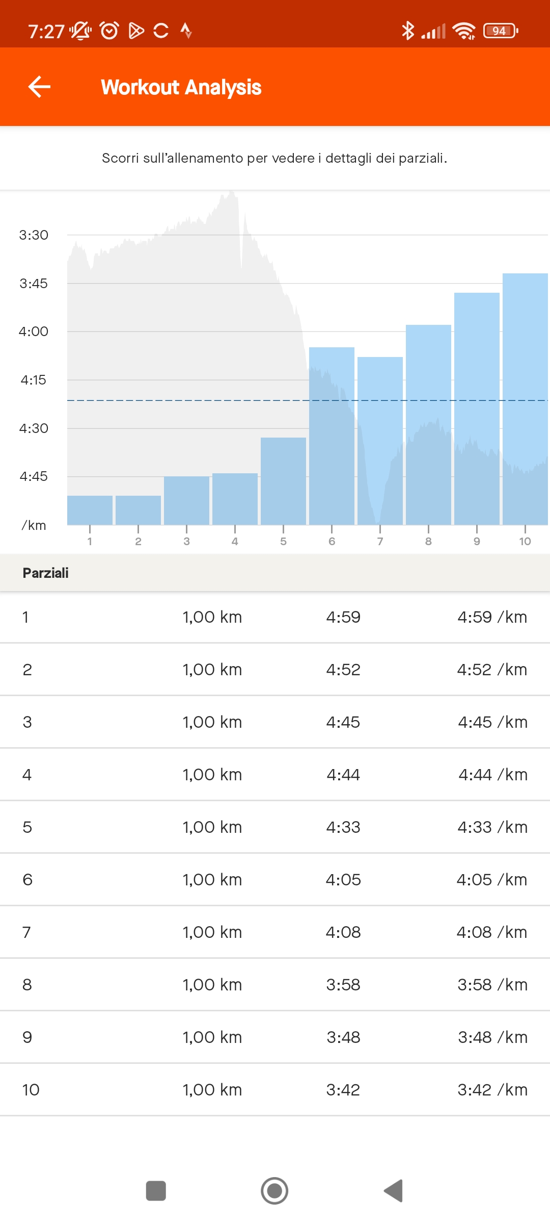Select the split 10 bar in chart
The width and height of the screenshot is (550, 1224).
525,399
